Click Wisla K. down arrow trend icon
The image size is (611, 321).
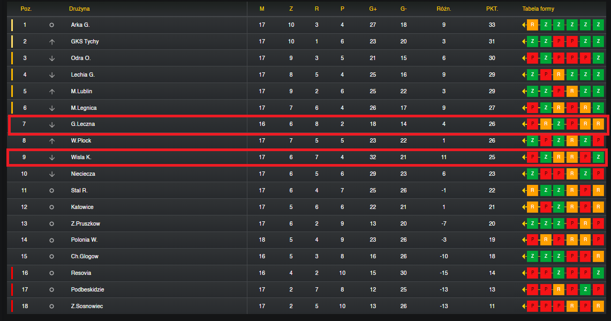click(x=52, y=158)
